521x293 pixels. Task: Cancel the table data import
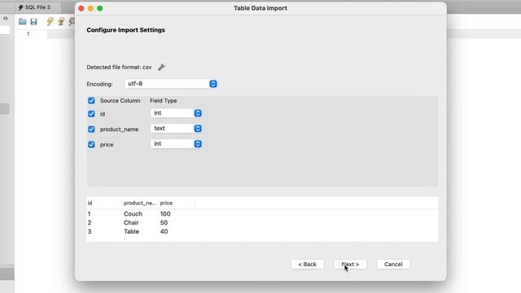pos(393,264)
